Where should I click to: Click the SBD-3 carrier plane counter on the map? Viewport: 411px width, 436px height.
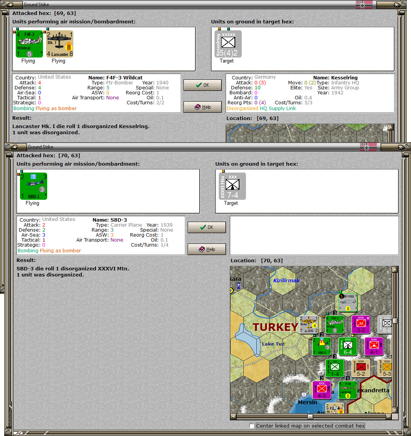tap(322, 346)
